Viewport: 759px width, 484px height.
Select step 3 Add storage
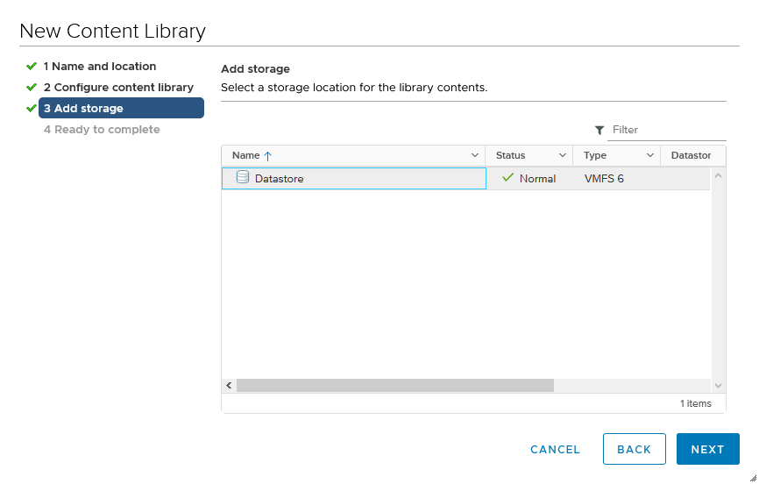point(121,108)
